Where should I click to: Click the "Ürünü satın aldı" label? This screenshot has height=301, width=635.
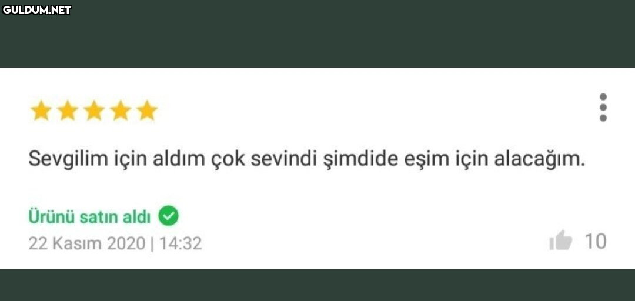coord(89,217)
